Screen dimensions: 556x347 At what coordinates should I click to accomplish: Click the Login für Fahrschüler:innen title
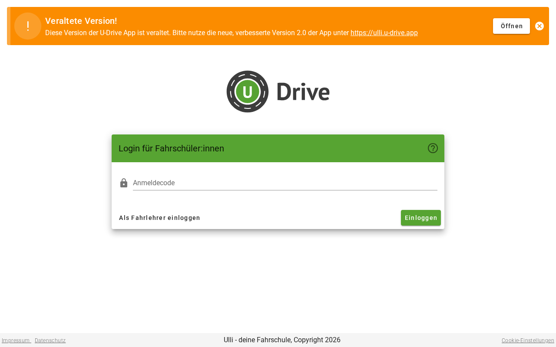pos(171,148)
